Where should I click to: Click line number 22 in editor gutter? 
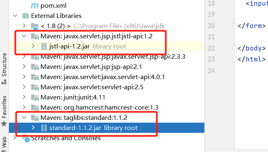click(211, 48)
